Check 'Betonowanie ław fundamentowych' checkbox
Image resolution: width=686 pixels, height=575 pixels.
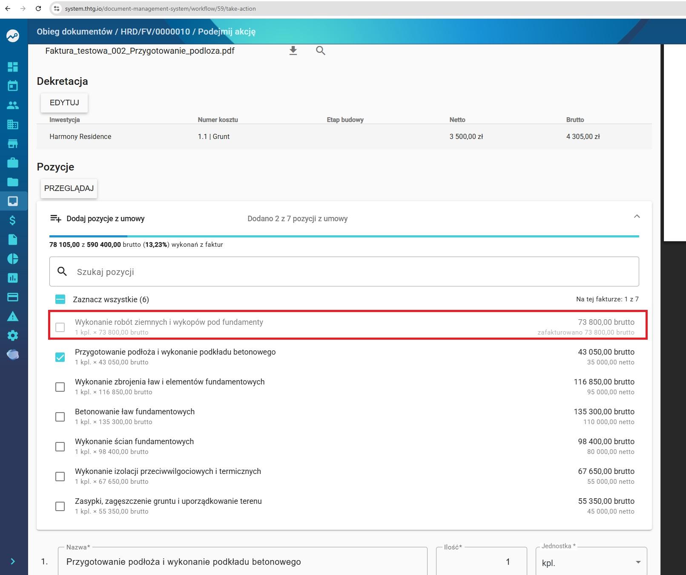click(60, 417)
